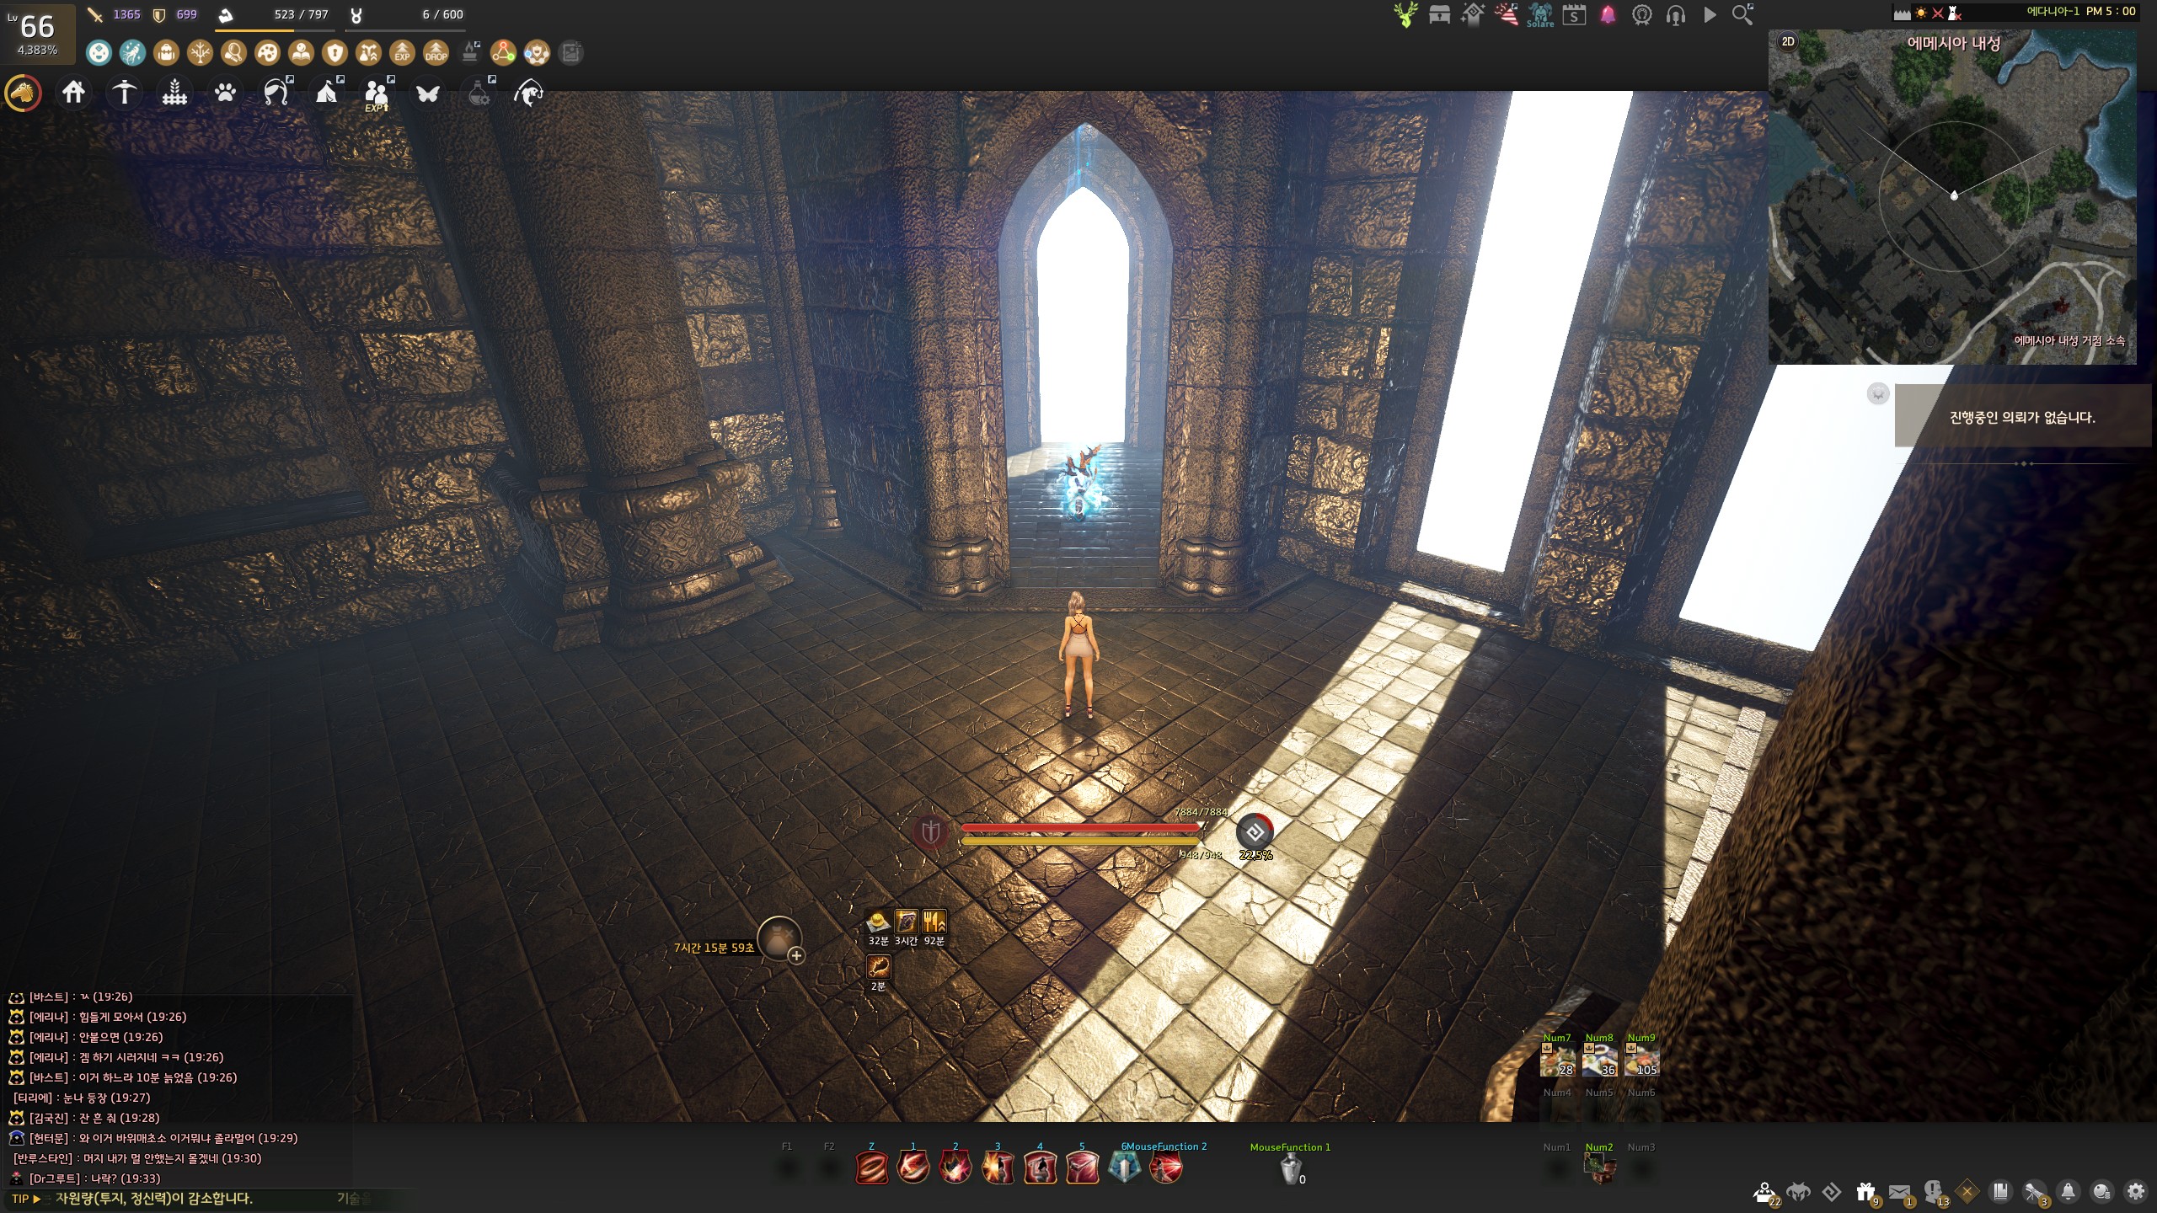
Task: Use the skill in hotbar slot 4
Action: tap(1040, 1168)
